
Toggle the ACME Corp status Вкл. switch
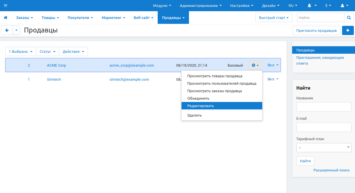(x=273, y=65)
